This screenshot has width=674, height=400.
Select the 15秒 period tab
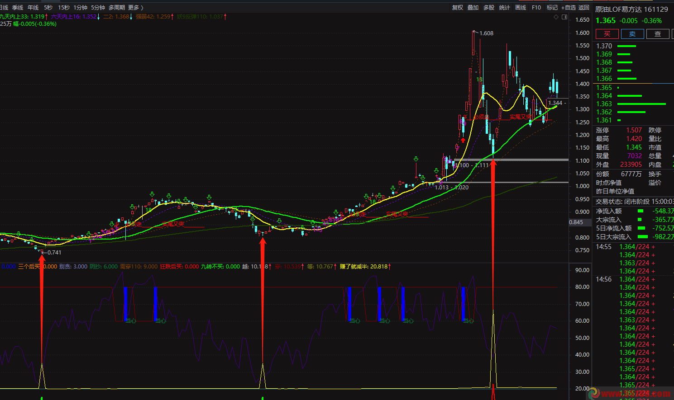(64, 7)
